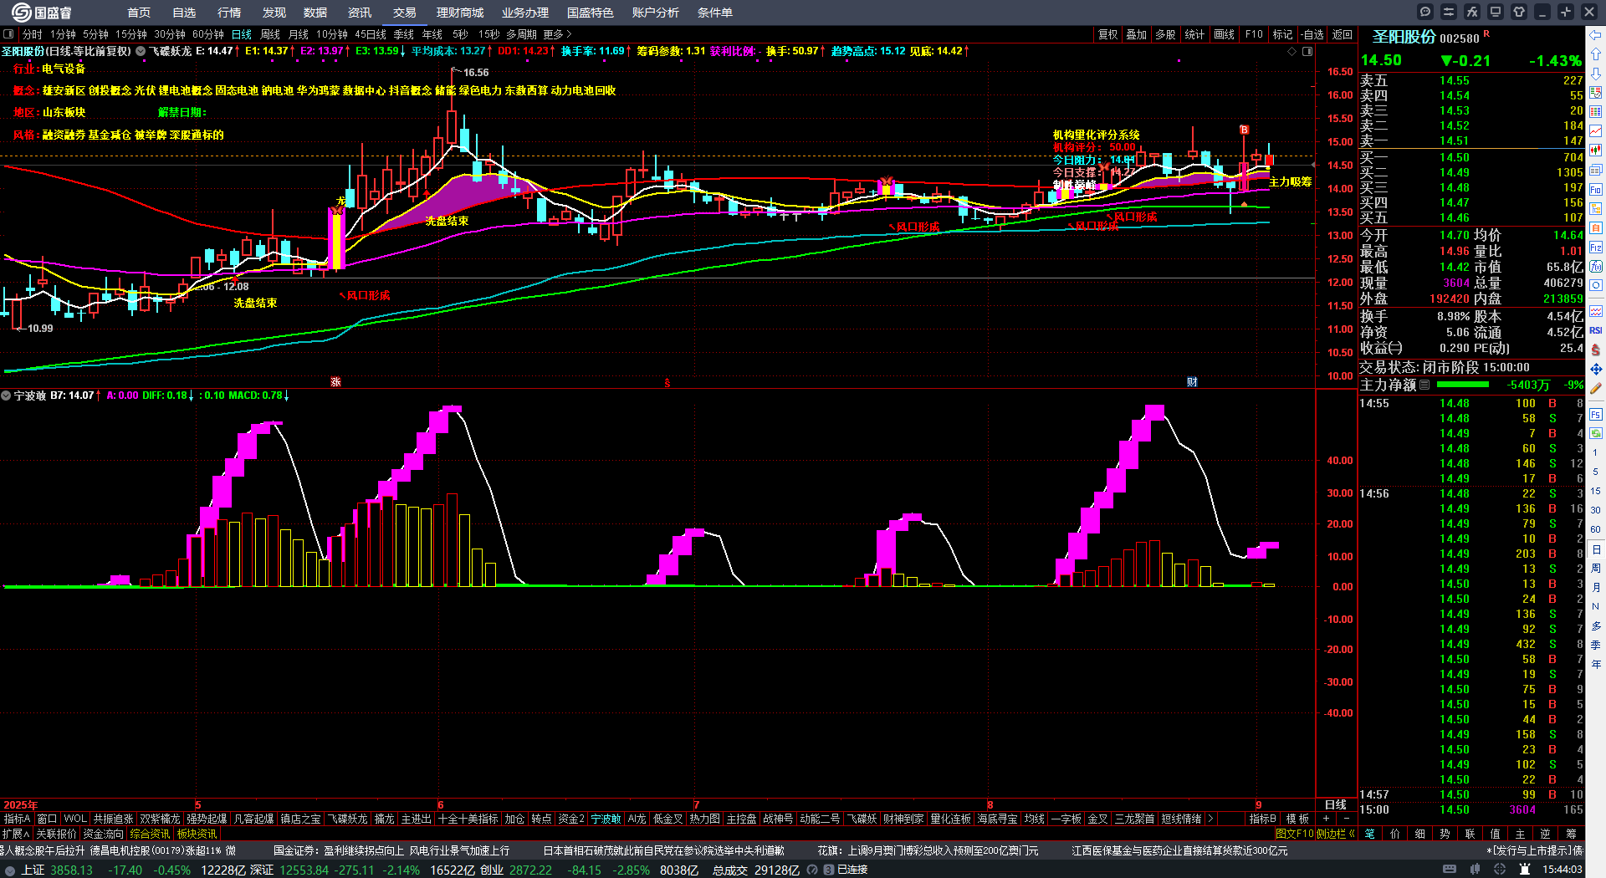Select the 飞碟妖龙 indicator tab
1606x878 pixels.
point(347,819)
